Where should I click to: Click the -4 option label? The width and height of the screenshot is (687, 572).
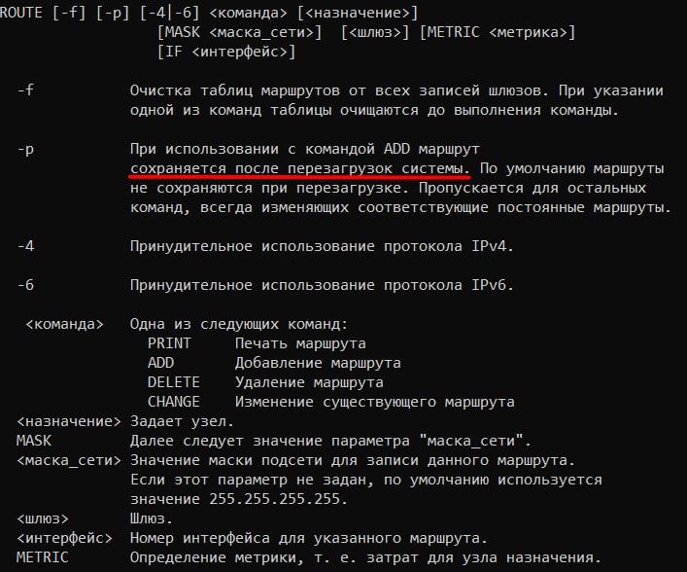(25, 246)
